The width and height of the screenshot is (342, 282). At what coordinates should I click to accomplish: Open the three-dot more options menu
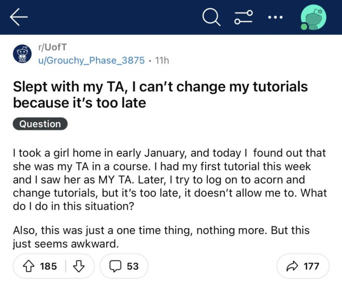pos(276,18)
